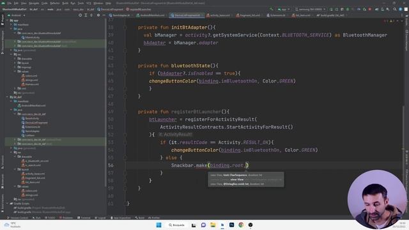Open the Build tool window

point(140,218)
